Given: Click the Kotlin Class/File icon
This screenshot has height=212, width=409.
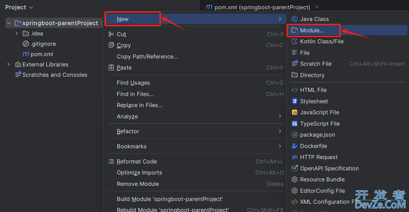Looking at the screenshot, I should click(x=295, y=41).
